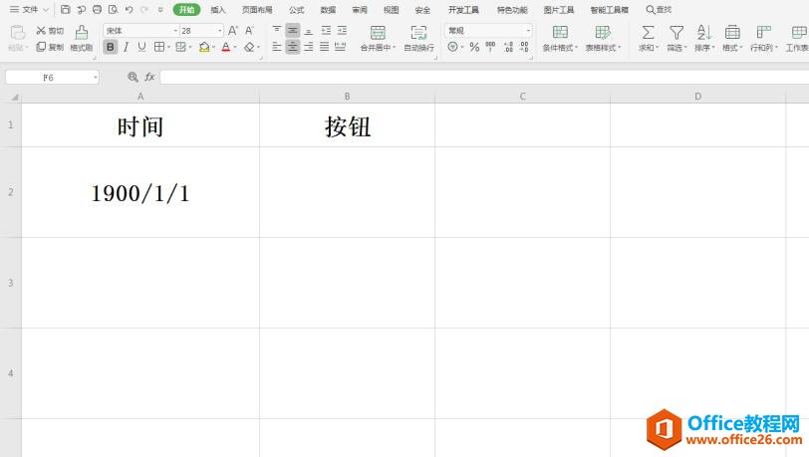
Task: Open the 行和列 rows and columns button
Action: (x=763, y=38)
